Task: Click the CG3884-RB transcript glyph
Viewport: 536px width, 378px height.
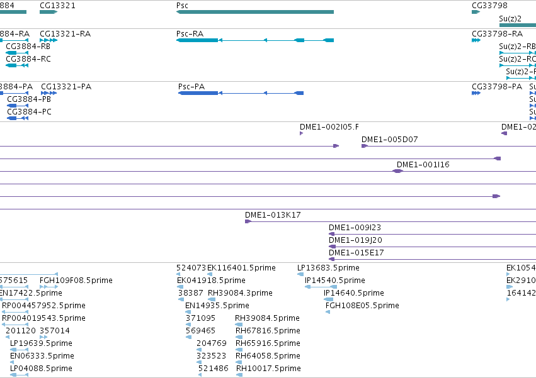Action: 17,53
